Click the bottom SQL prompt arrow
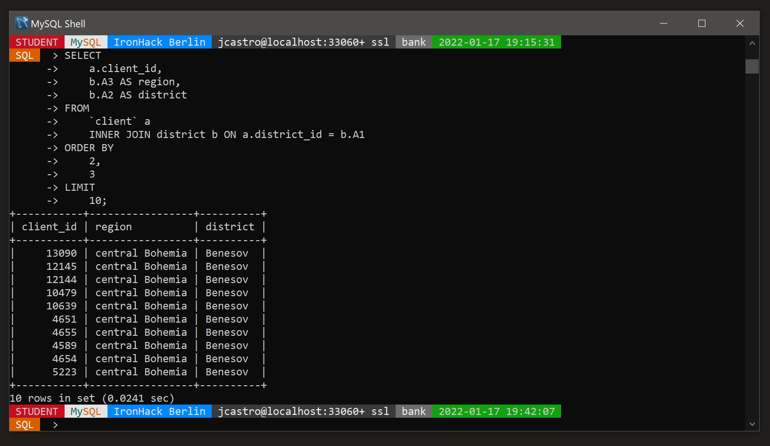The image size is (770, 446). 55,424
